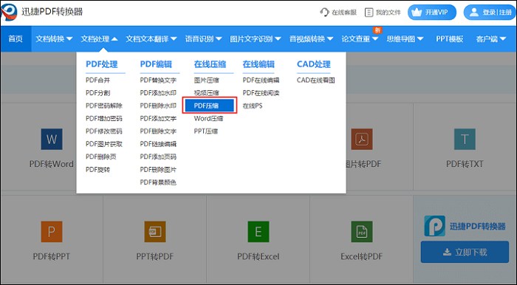Image resolution: width=517 pixels, height=285 pixels.
Task: Choose PDF在线阅读 under 在线编辑
Action: point(261,93)
